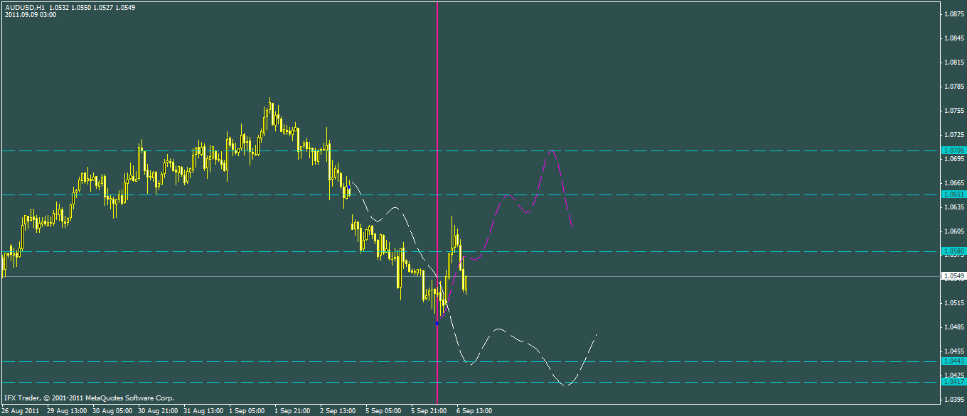The image size is (967, 416).
Task: Click the 1.0395 price axis value
Action: (x=953, y=400)
